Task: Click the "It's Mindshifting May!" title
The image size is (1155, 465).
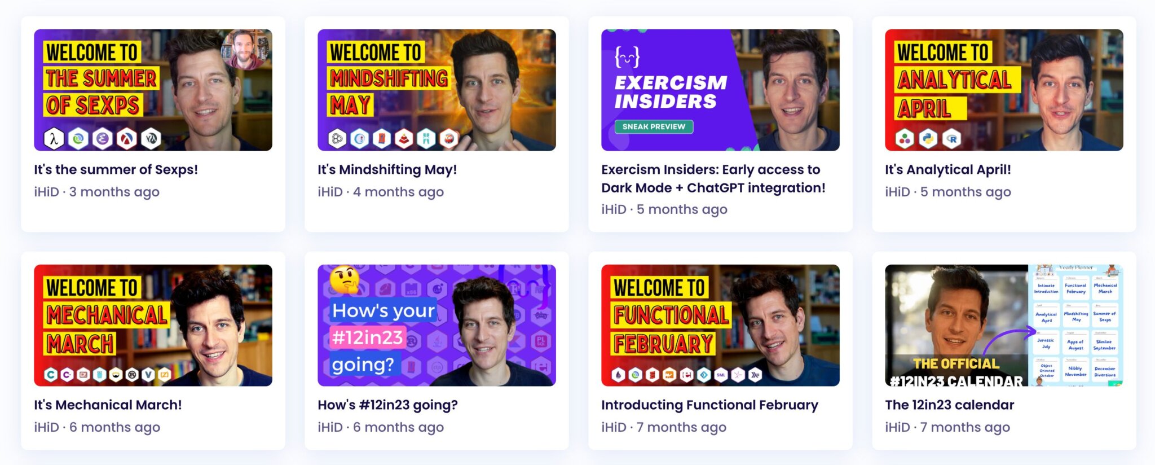Action: click(387, 169)
